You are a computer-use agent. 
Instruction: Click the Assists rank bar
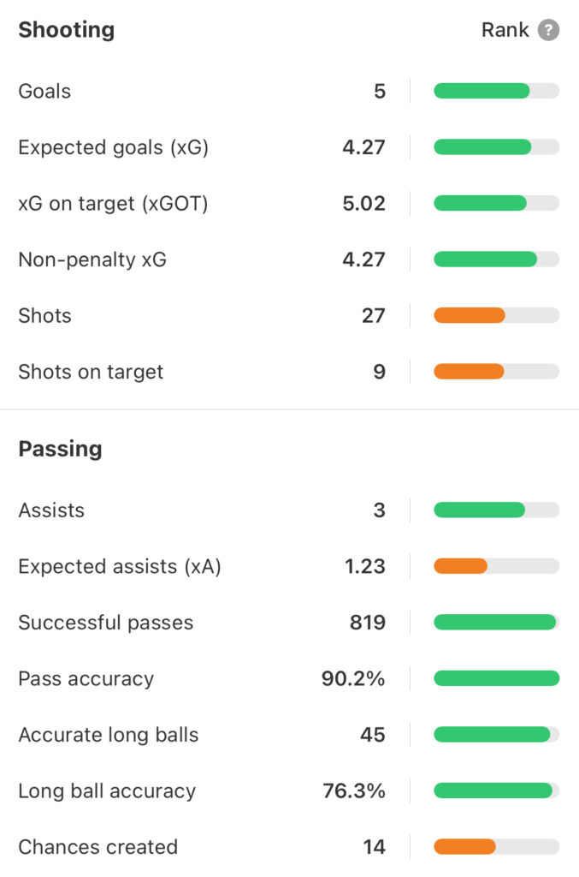click(x=496, y=510)
